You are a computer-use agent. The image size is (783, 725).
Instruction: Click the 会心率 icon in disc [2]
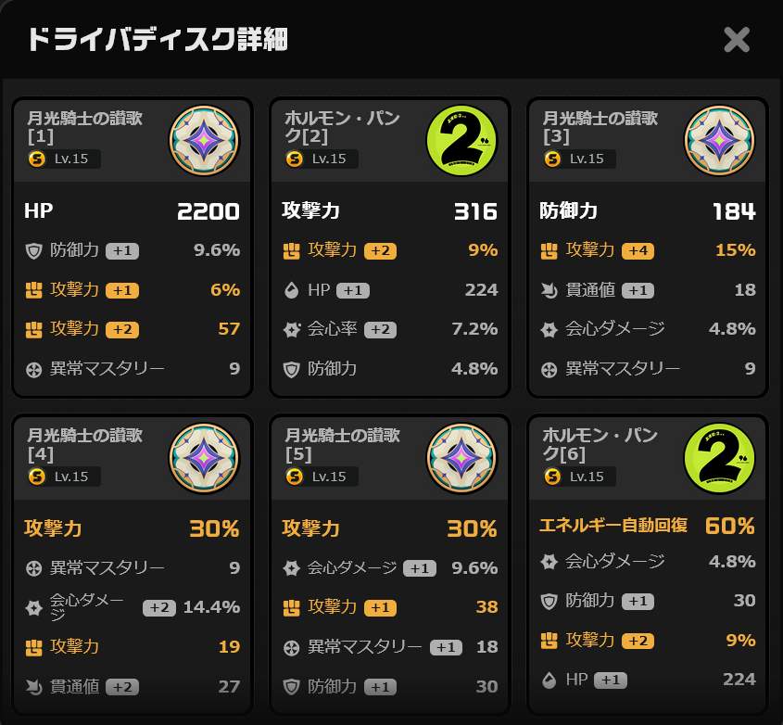[x=292, y=329]
